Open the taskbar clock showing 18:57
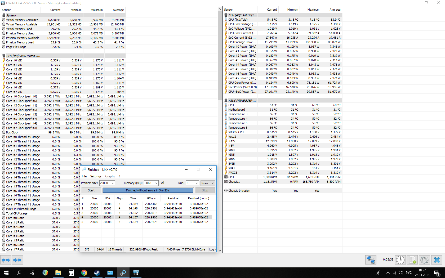Image resolution: width=445 pixels, height=278 pixels. tap(422, 273)
